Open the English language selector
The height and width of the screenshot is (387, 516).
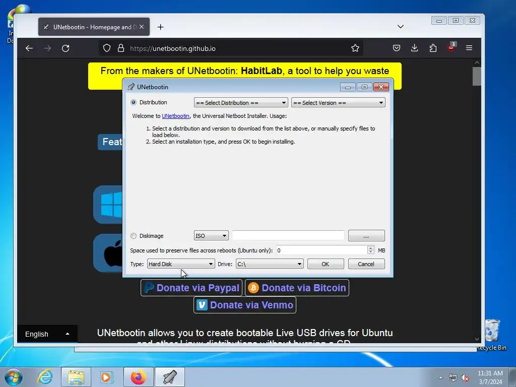point(47,334)
